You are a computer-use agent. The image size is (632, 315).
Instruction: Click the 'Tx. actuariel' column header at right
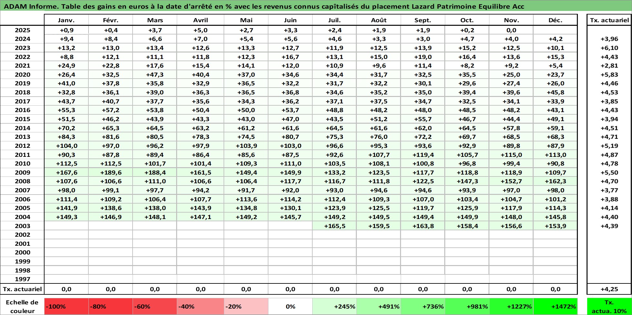[609, 20]
